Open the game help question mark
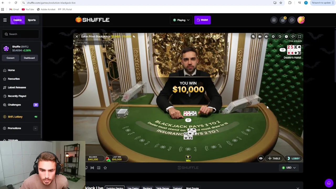336x189 pixels. (x=286, y=36)
